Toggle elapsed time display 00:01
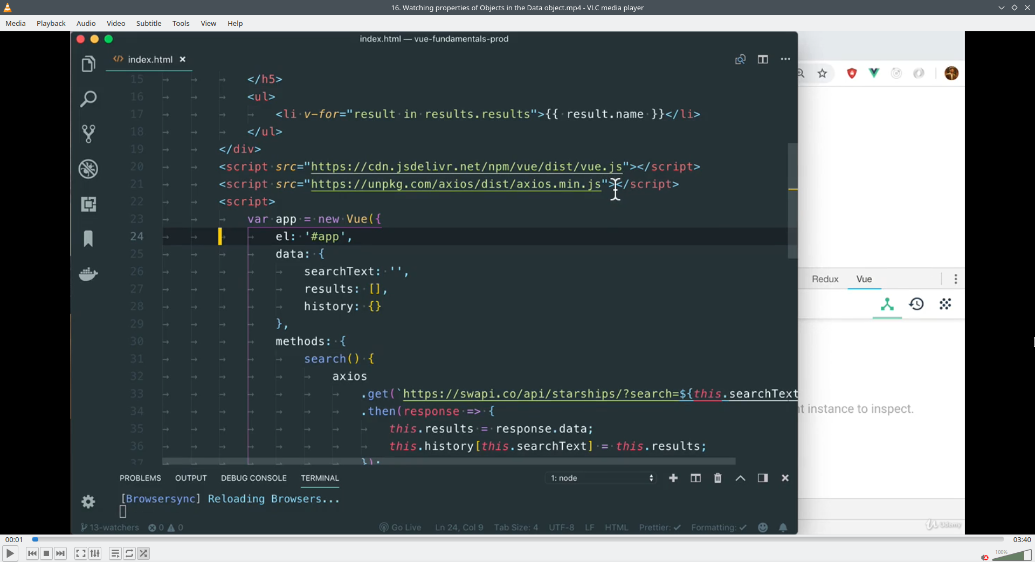 point(14,539)
